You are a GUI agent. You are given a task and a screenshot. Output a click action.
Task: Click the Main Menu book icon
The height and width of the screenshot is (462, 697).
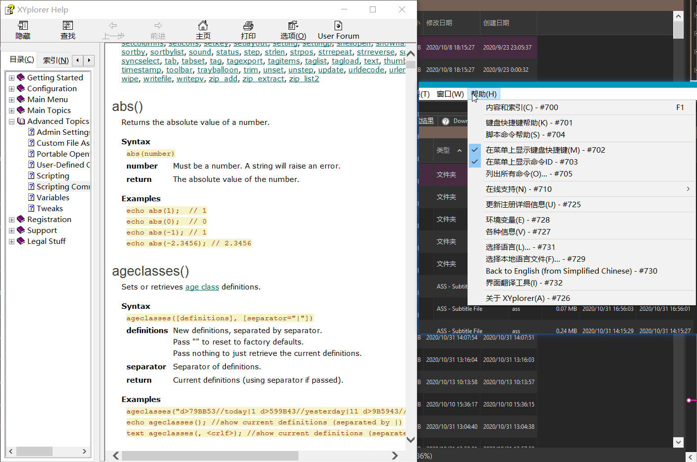[21, 99]
